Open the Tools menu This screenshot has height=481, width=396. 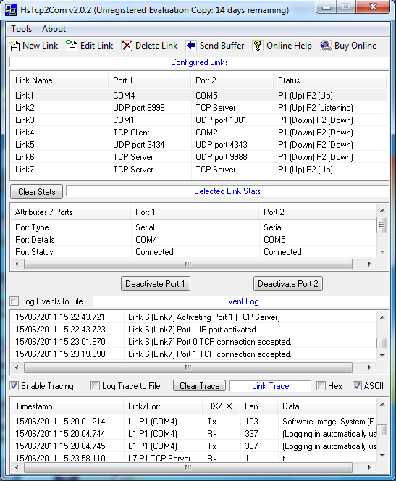click(22, 29)
